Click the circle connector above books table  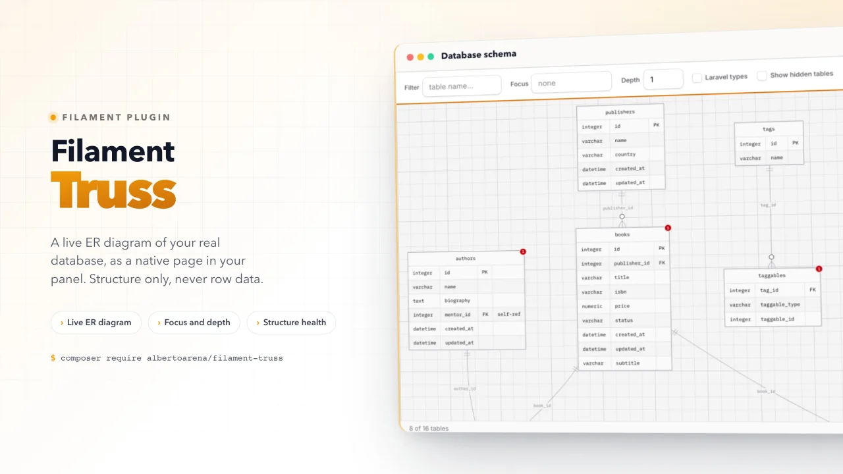tap(622, 217)
